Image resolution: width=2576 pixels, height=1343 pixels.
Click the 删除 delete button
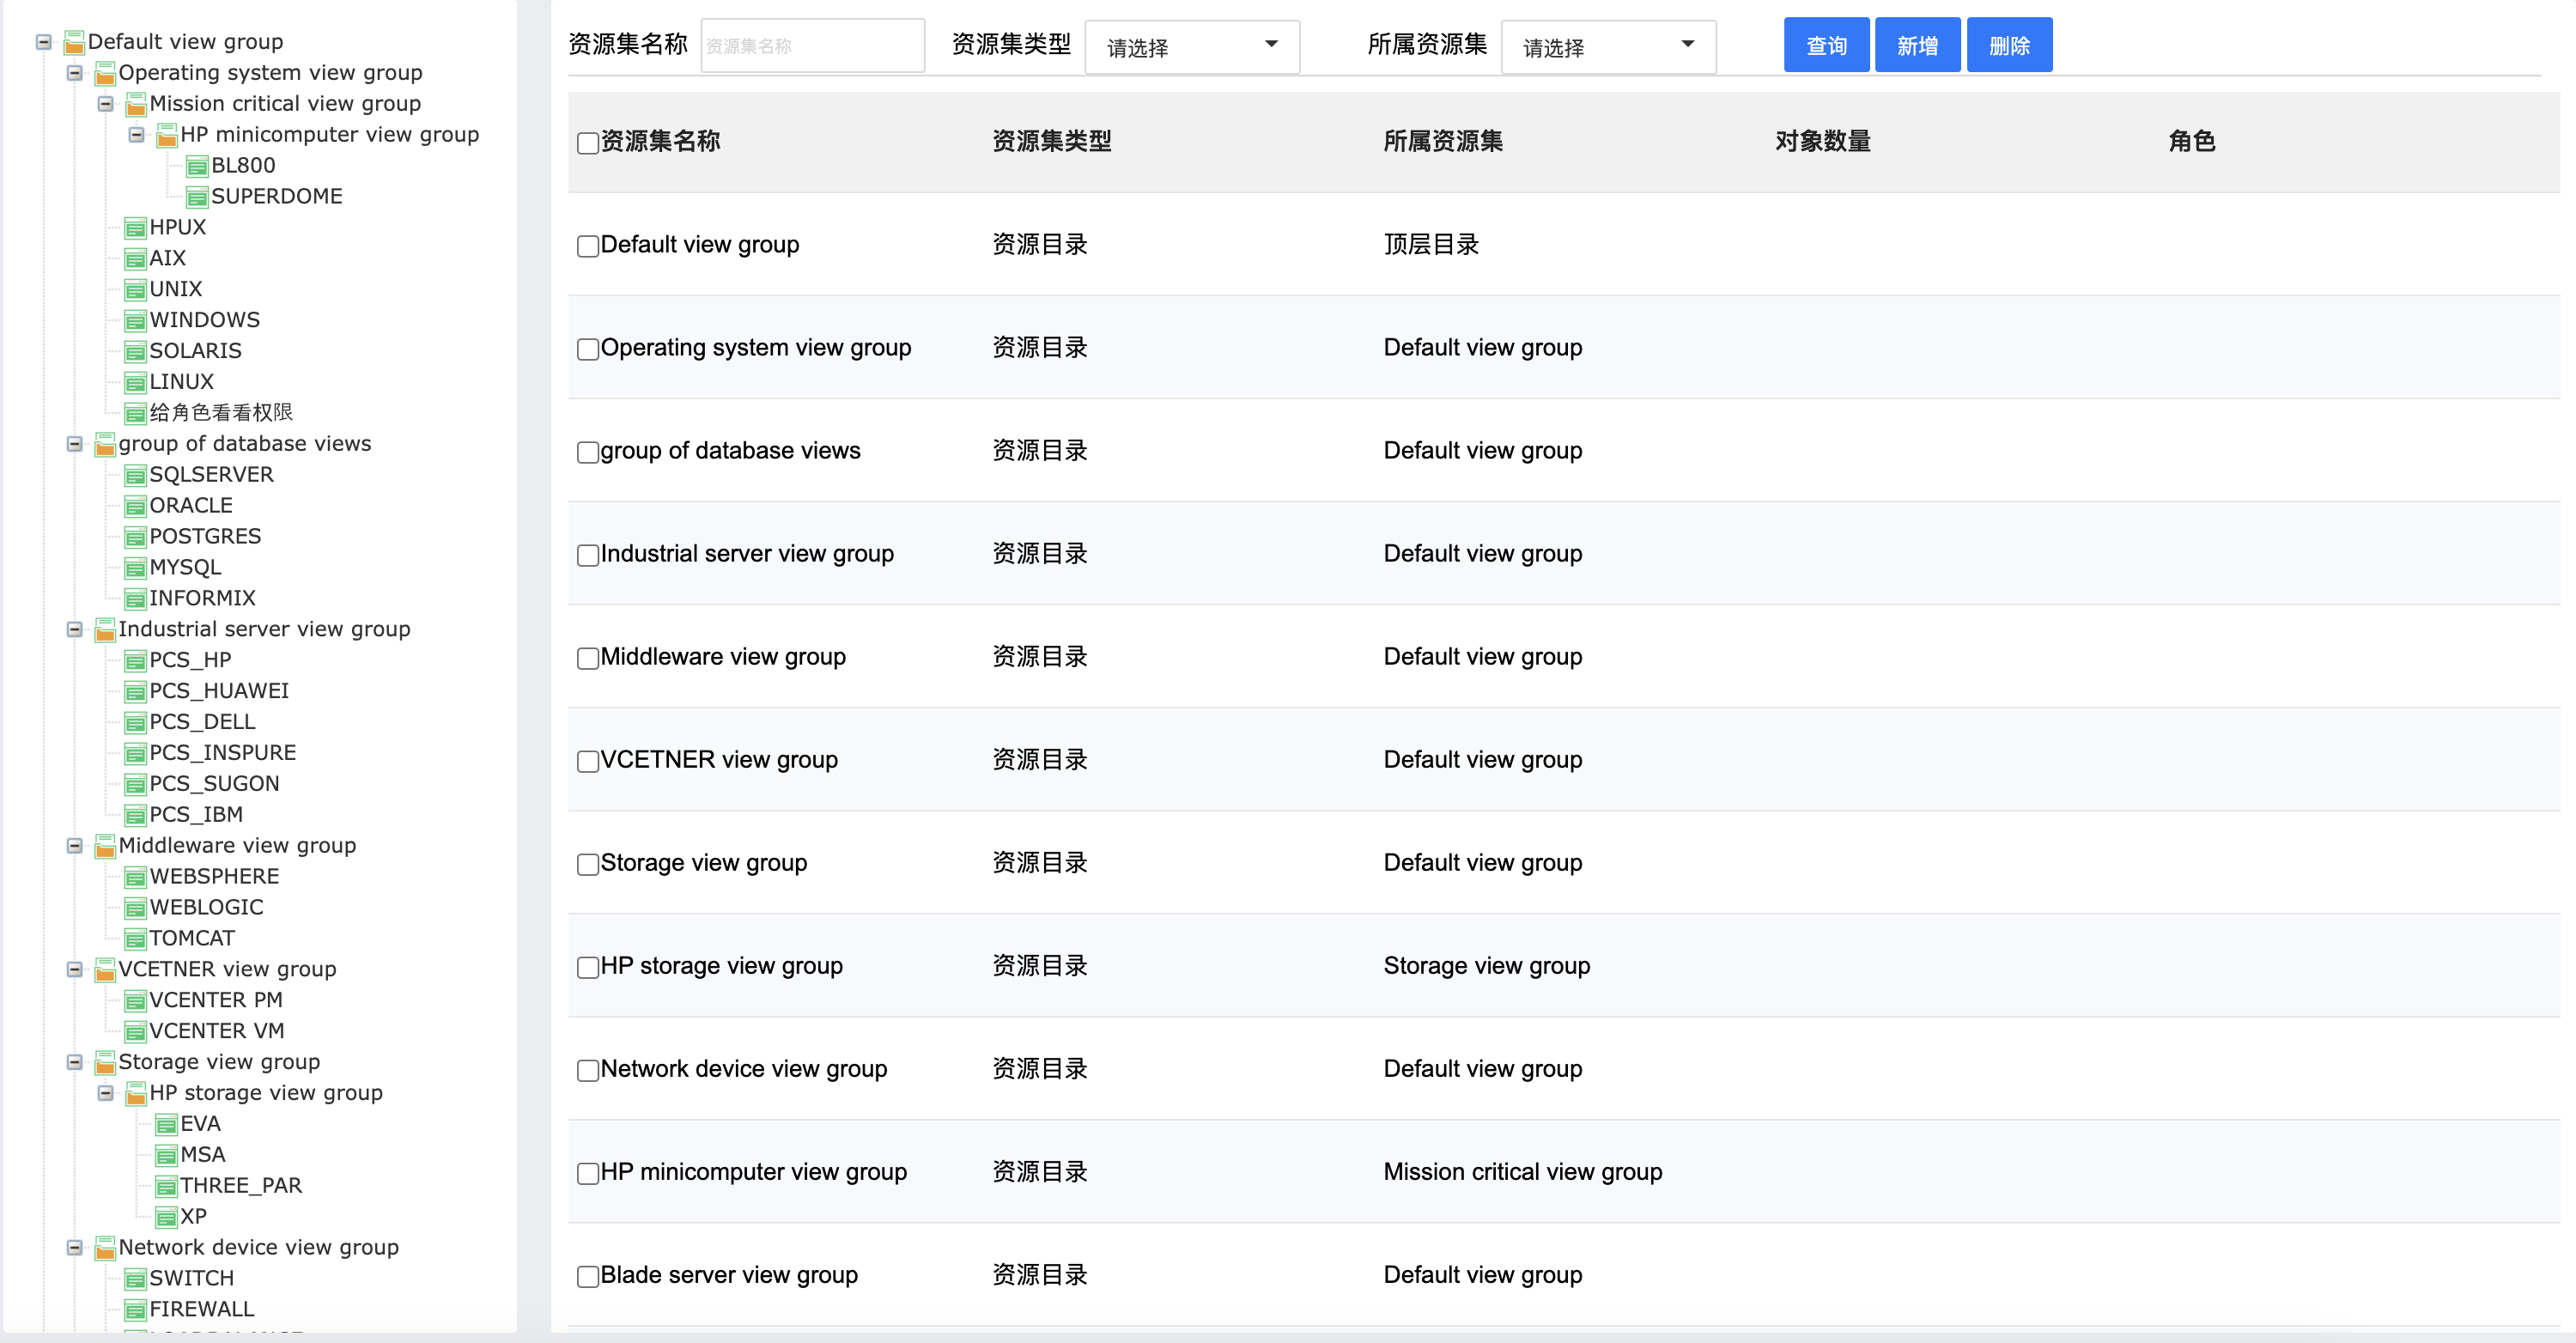tap(2009, 45)
